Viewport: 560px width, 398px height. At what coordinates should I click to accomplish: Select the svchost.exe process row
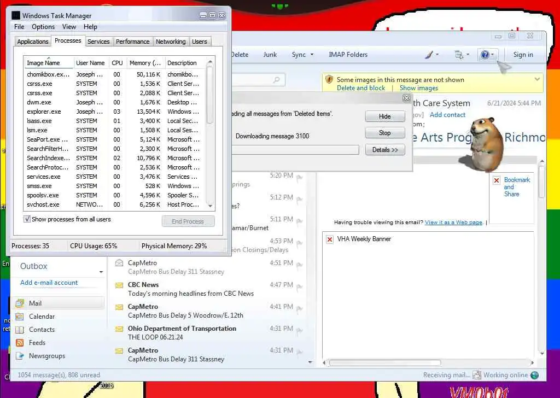coord(115,204)
